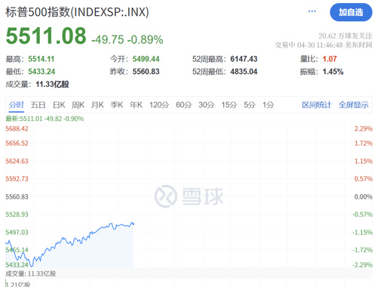Switch to the 60分 interval chart
Viewport: 377px width, 287px height.
[x=184, y=105]
